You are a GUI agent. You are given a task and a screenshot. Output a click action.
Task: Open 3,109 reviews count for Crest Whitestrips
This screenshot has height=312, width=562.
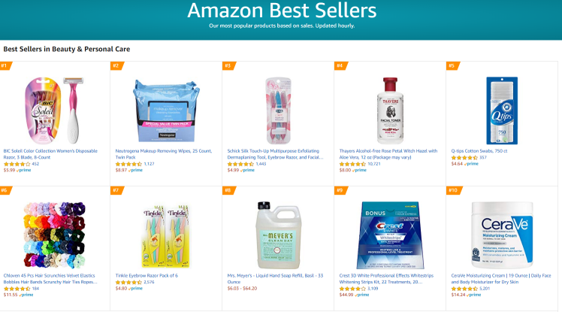point(373,289)
